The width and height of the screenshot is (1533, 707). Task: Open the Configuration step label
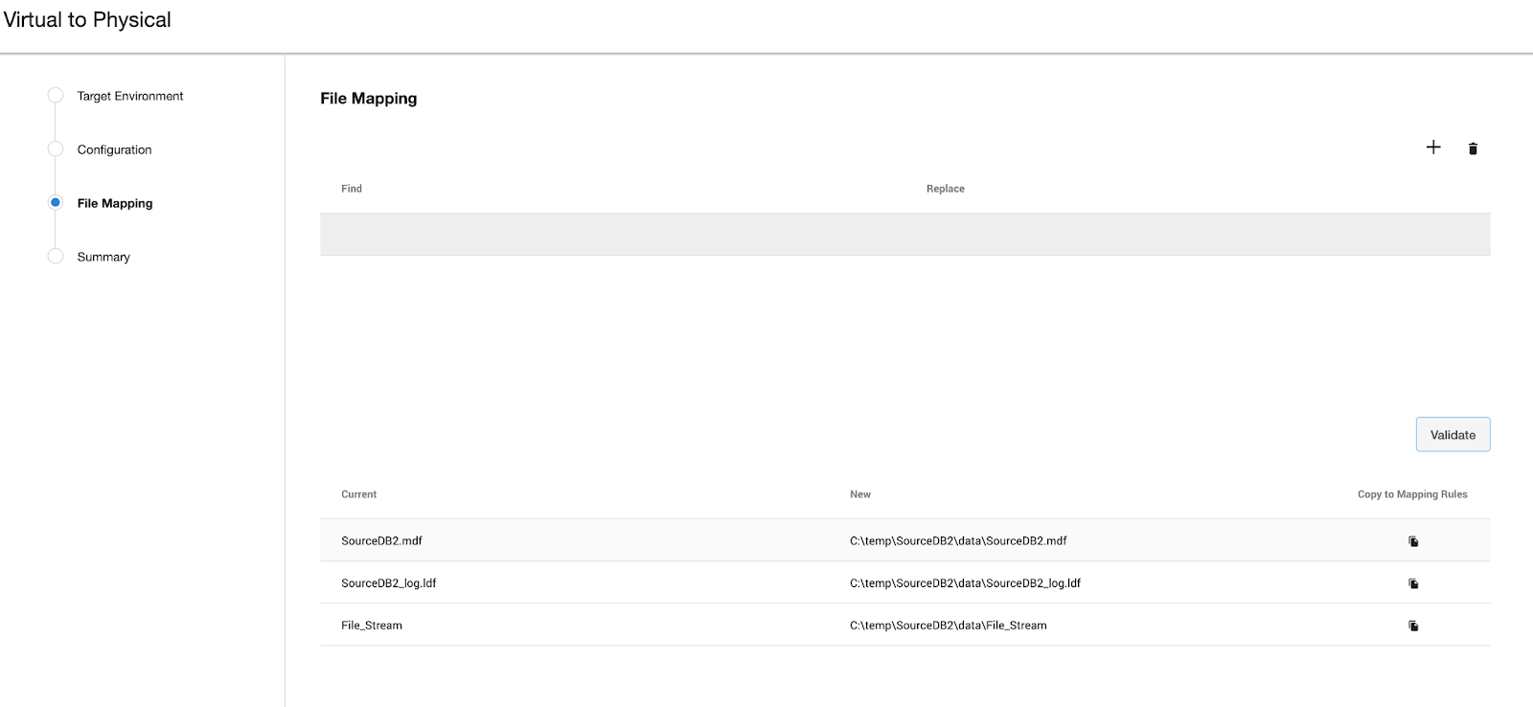tap(115, 149)
